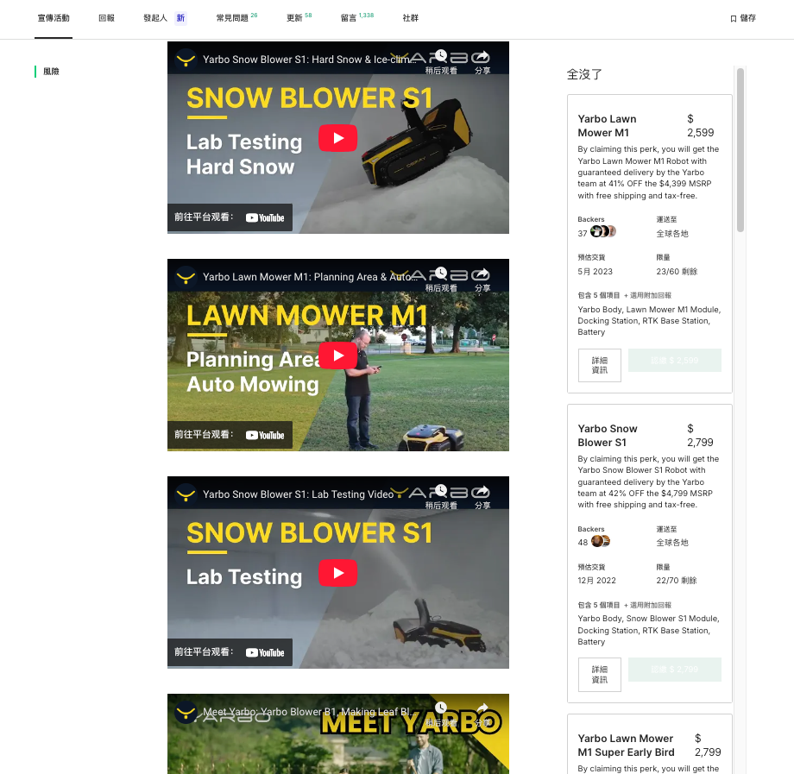This screenshot has height=774, width=794.
Task: Open Yarbo channel logo on Lawn Mower video
Action: pyautogui.click(x=186, y=277)
